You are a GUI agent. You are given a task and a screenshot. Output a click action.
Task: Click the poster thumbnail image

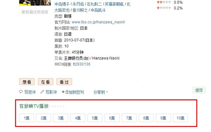(x=35, y=3)
